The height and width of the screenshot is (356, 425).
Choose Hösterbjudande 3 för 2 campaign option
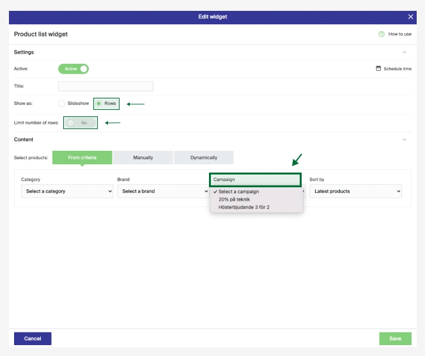tap(243, 207)
